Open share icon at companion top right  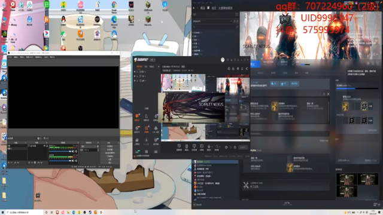pos(247,69)
